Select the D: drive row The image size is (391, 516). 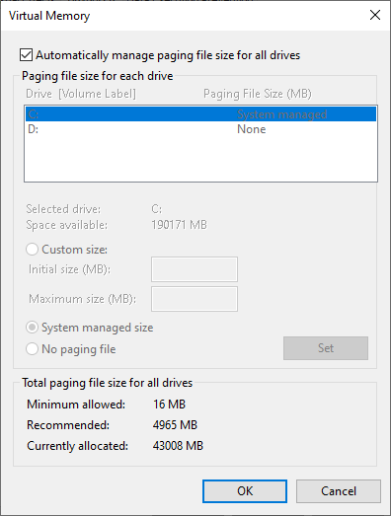[200, 129]
